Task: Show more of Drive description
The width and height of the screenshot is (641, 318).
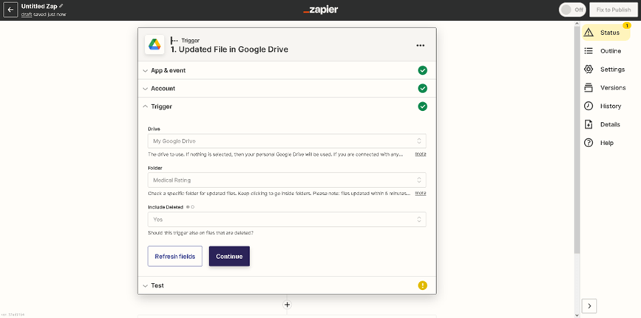Action: coord(421,154)
